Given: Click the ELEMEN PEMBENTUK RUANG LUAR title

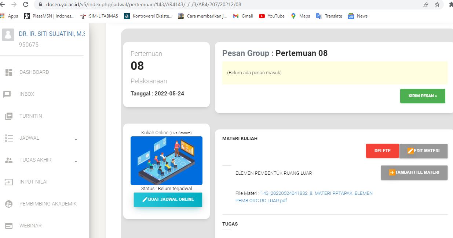Looking at the screenshot, I should [x=274, y=173].
